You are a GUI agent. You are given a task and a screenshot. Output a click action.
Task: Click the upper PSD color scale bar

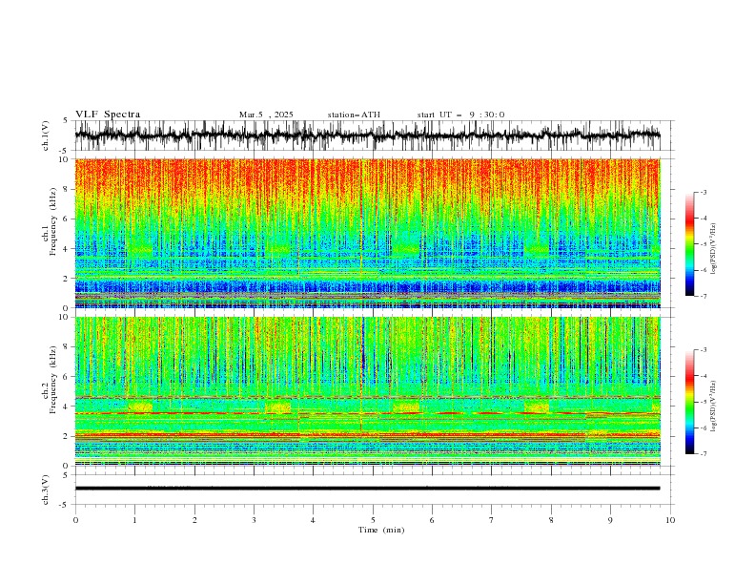pyautogui.click(x=689, y=243)
